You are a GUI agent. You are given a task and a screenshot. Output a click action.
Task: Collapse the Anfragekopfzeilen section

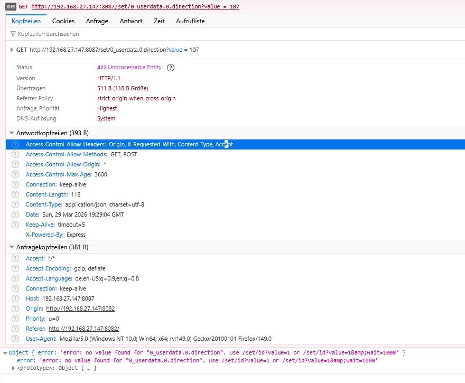point(12,247)
